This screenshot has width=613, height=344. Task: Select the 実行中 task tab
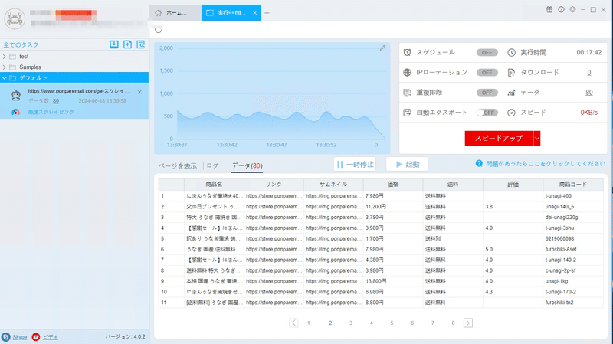(x=231, y=13)
